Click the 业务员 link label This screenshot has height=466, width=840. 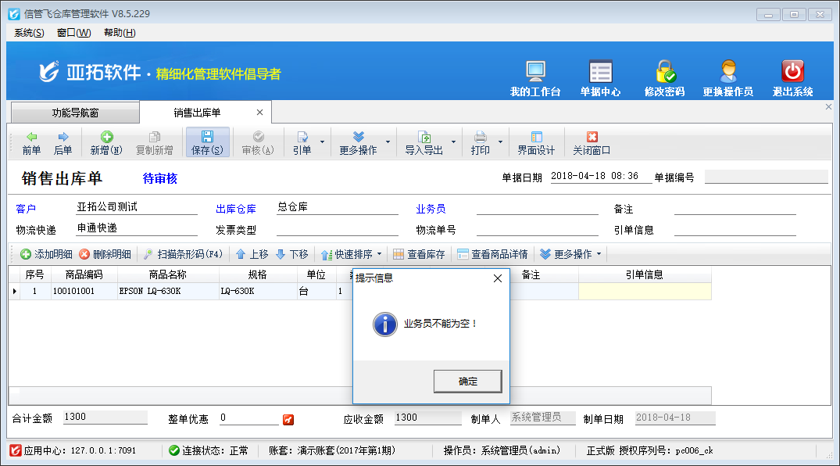[431, 209]
